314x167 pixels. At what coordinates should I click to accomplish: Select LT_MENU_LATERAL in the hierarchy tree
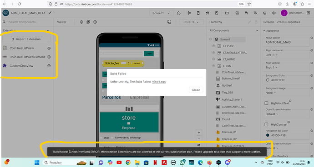[x=235, y=53]
